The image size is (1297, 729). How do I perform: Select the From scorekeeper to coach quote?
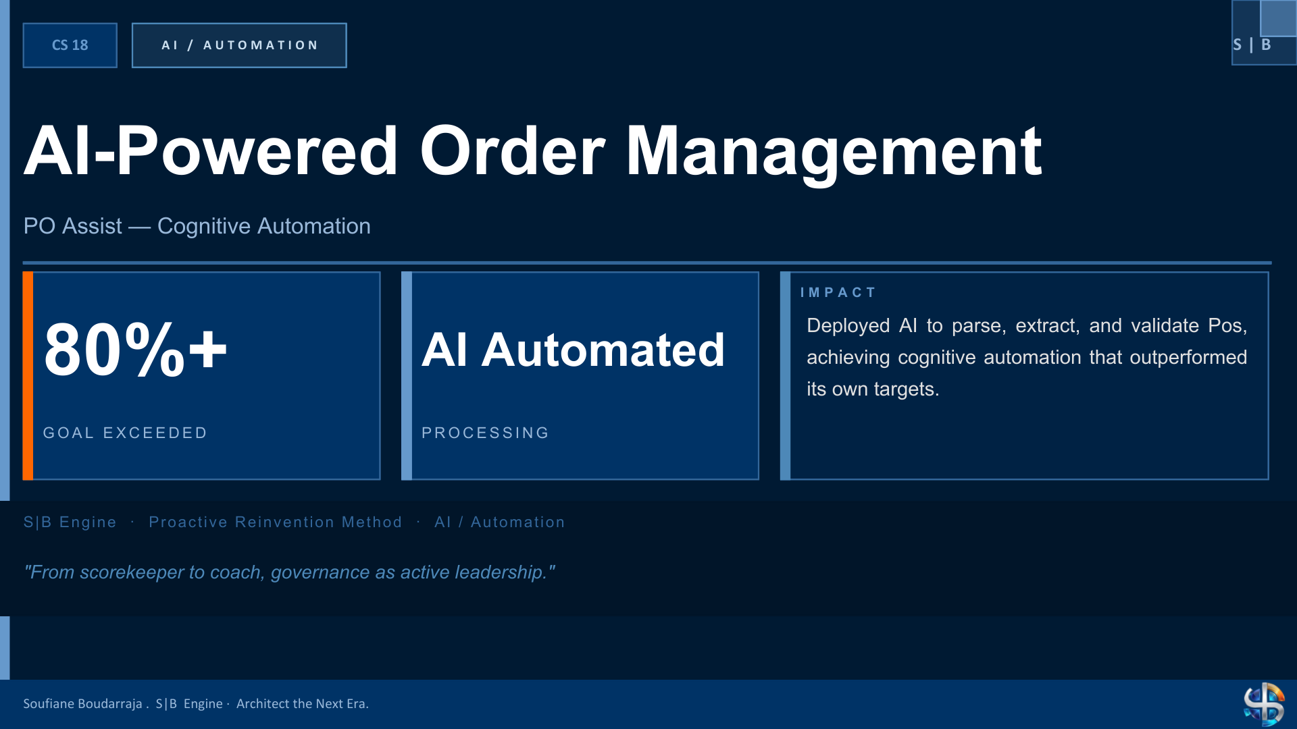coord(289,572)
